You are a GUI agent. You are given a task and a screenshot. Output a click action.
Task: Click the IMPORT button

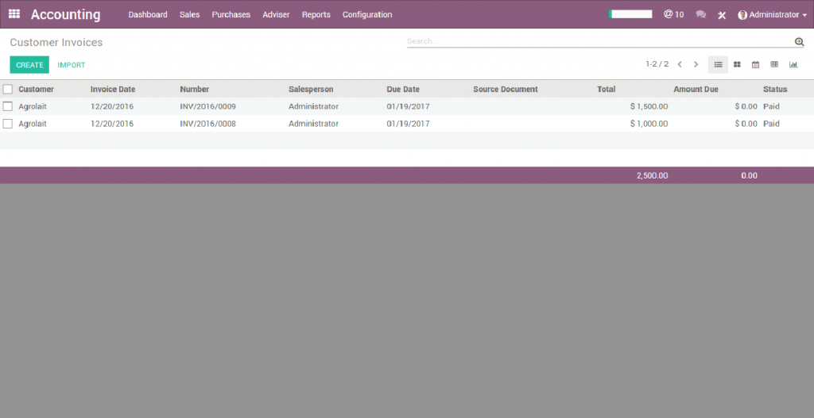[71, 65]
